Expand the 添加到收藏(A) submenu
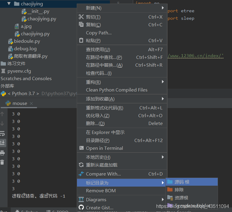The height and width of the screenshot is (212, 232). click(x=122, y=99)
